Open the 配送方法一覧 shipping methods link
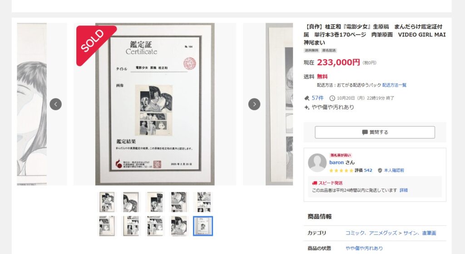This screenshot has width=465, height=254. 394,85
